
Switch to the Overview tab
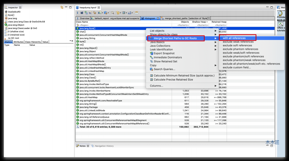coord(83,18)
